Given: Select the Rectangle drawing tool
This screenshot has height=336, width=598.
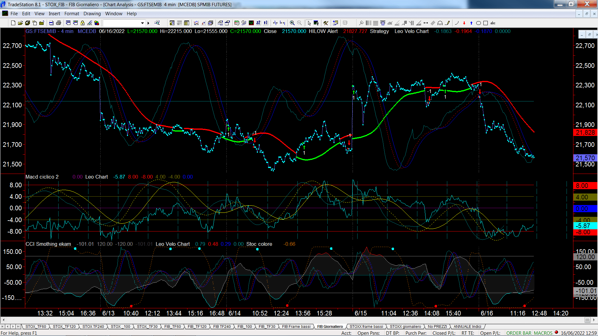Looking at the screenshot, I should (x=486, y=23).
